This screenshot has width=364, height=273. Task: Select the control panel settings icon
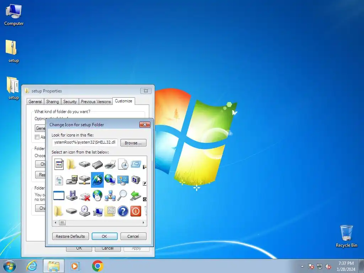(123, 180)
